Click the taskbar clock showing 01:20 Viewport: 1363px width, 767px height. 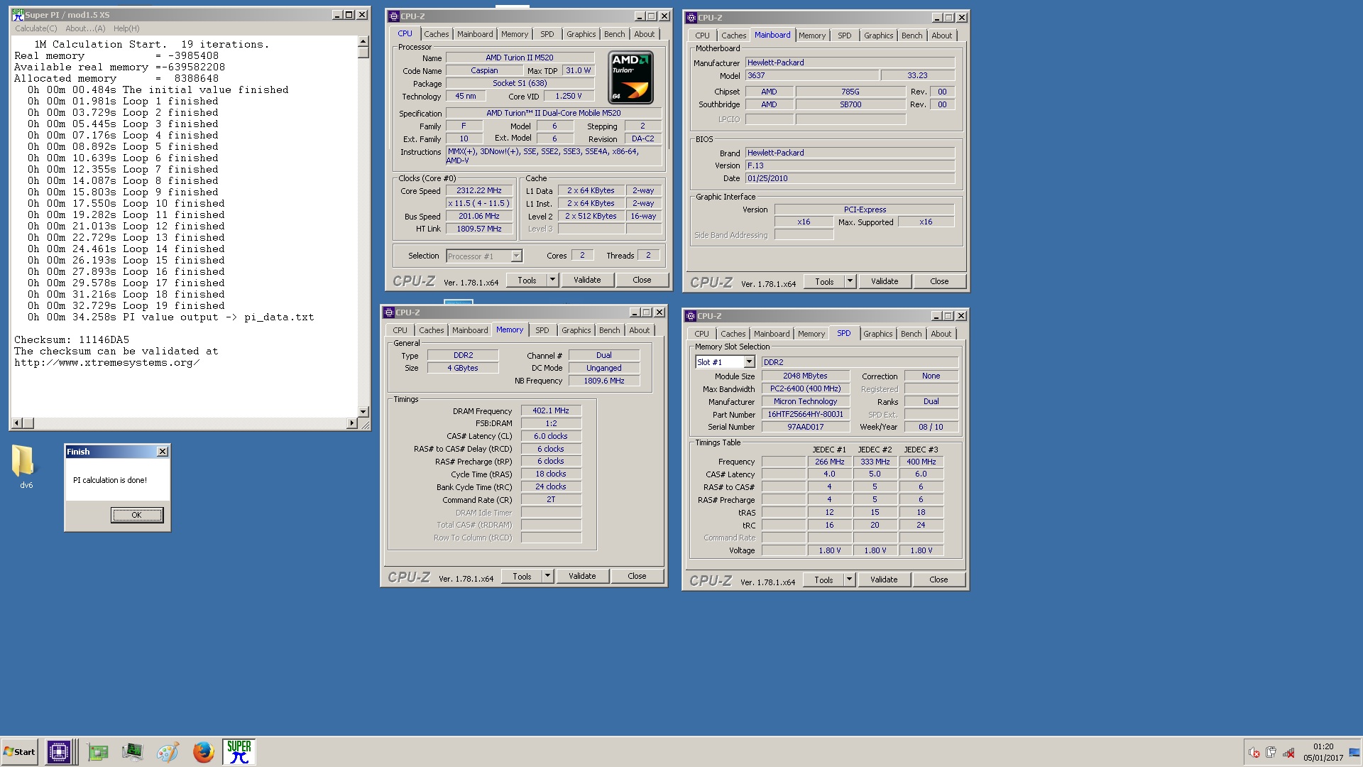point(1323,752)
